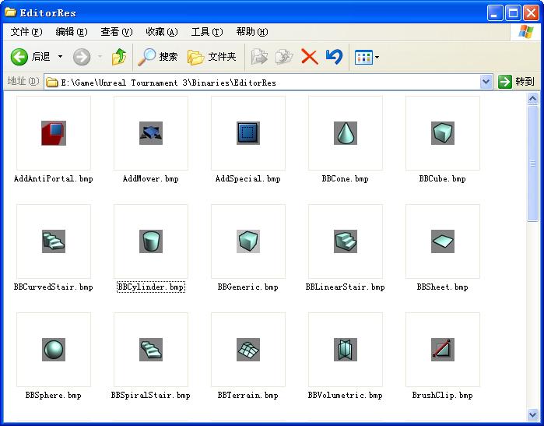This screenshot has height=426, width=544.
Task: Click the Undo toolbar icon
Action: pyautogui.click(x=334, y=57)
